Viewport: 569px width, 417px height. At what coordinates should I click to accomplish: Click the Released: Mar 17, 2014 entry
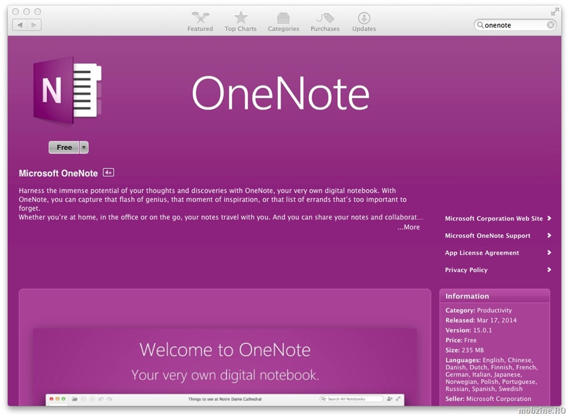click(481, 320)
